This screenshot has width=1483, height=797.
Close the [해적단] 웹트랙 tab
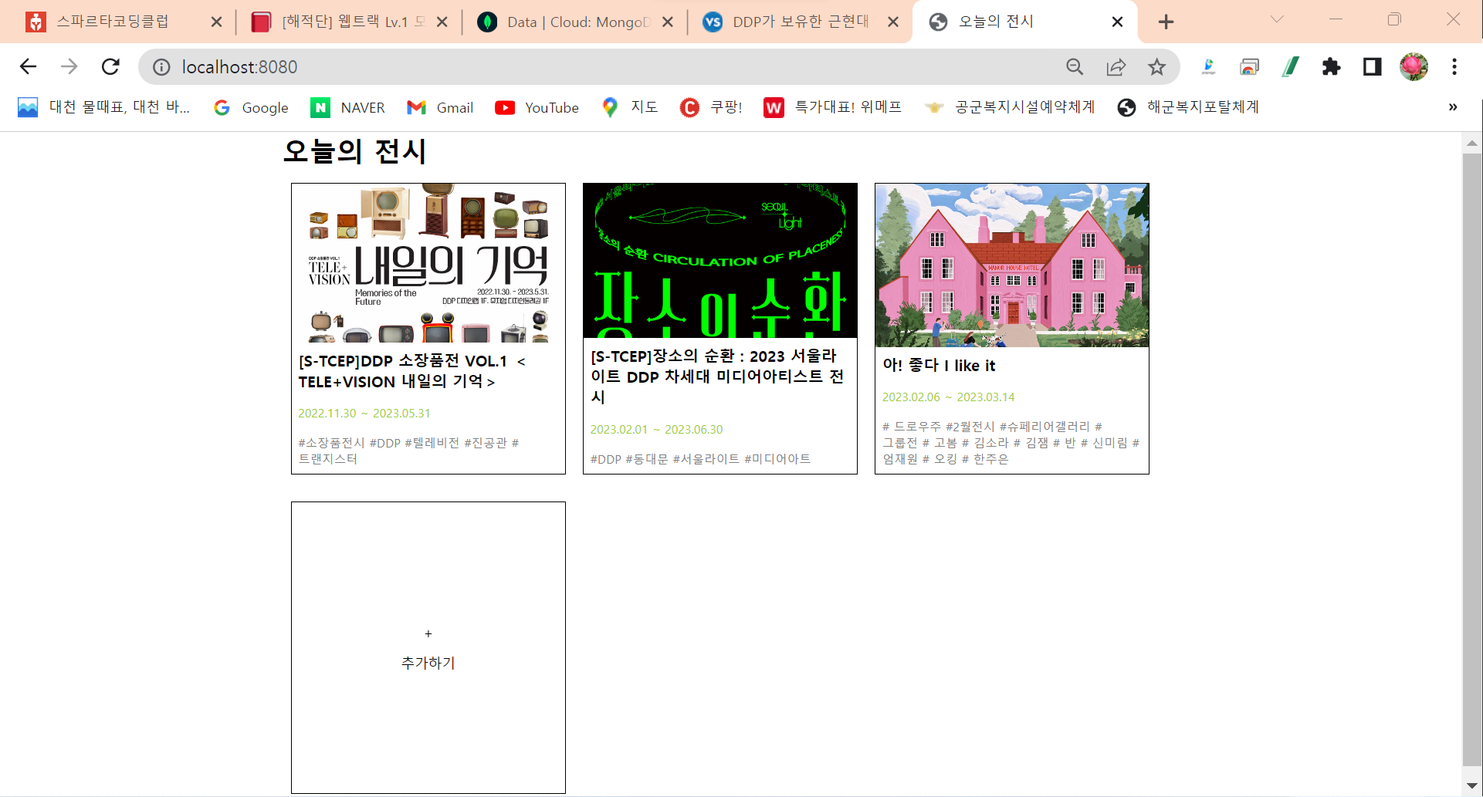click(442, 22)
